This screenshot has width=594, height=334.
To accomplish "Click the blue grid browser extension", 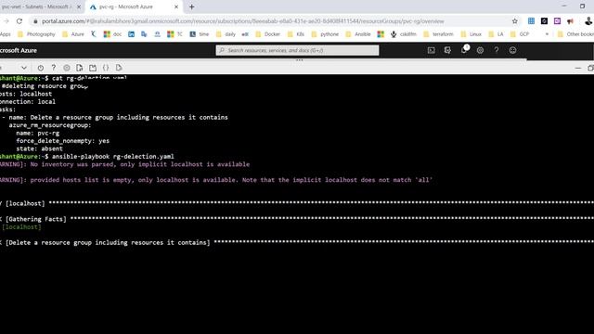I will tap(531, 21).
